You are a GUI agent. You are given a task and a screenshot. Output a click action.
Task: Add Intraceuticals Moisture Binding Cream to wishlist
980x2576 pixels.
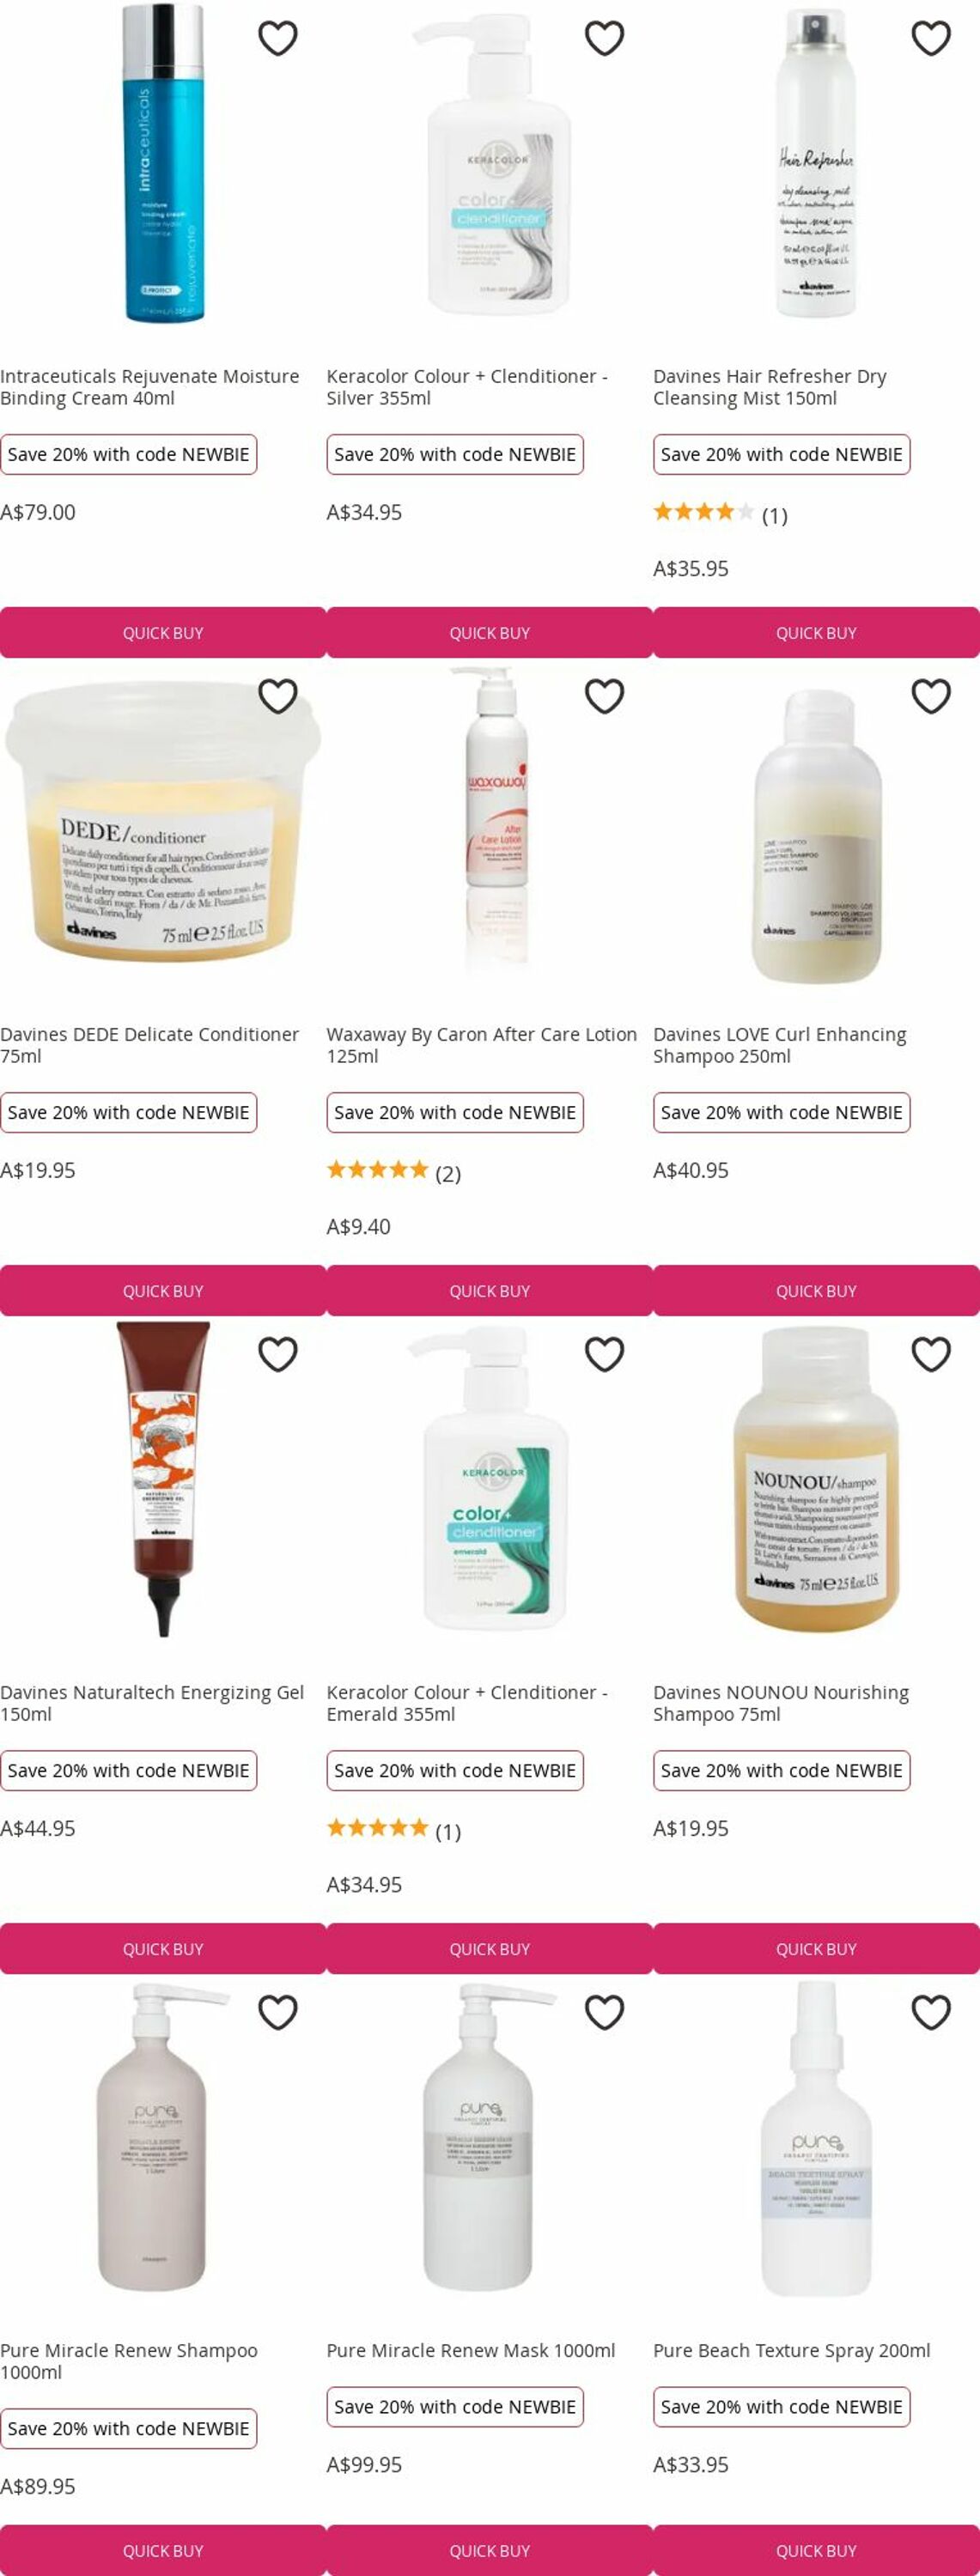tap(278, 38)
